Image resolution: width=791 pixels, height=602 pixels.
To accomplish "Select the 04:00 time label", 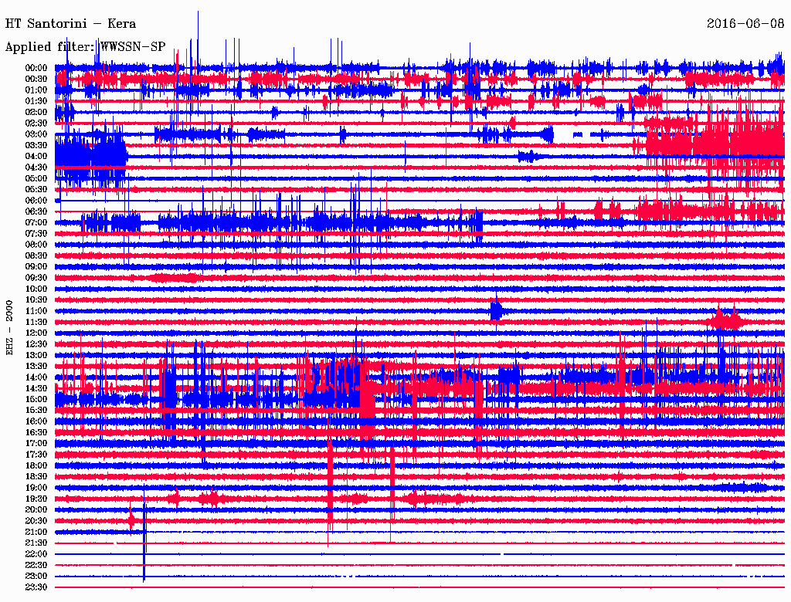I will tap(36, 157).
